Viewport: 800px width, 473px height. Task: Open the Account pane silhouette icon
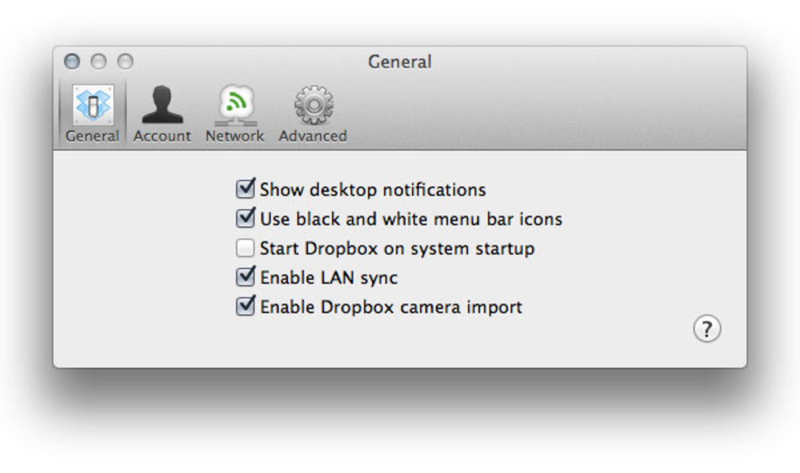(162, 104)
